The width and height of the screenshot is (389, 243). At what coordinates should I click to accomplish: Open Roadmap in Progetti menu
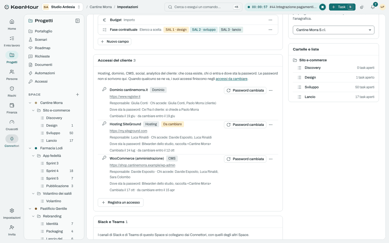[54, 48]
